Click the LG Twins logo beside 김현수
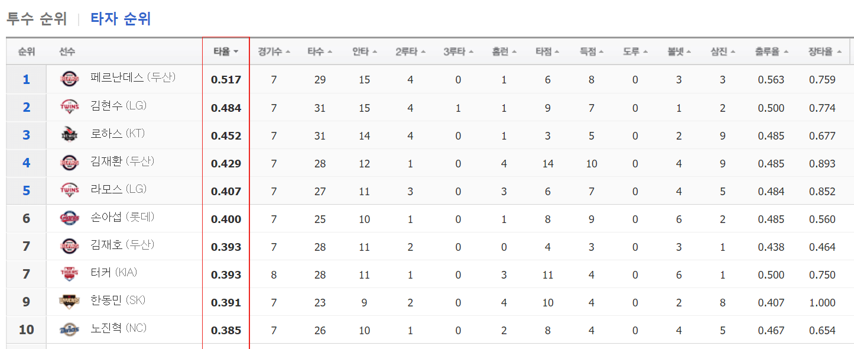Screen dimensions: 854x349 (x=69, y=107)
